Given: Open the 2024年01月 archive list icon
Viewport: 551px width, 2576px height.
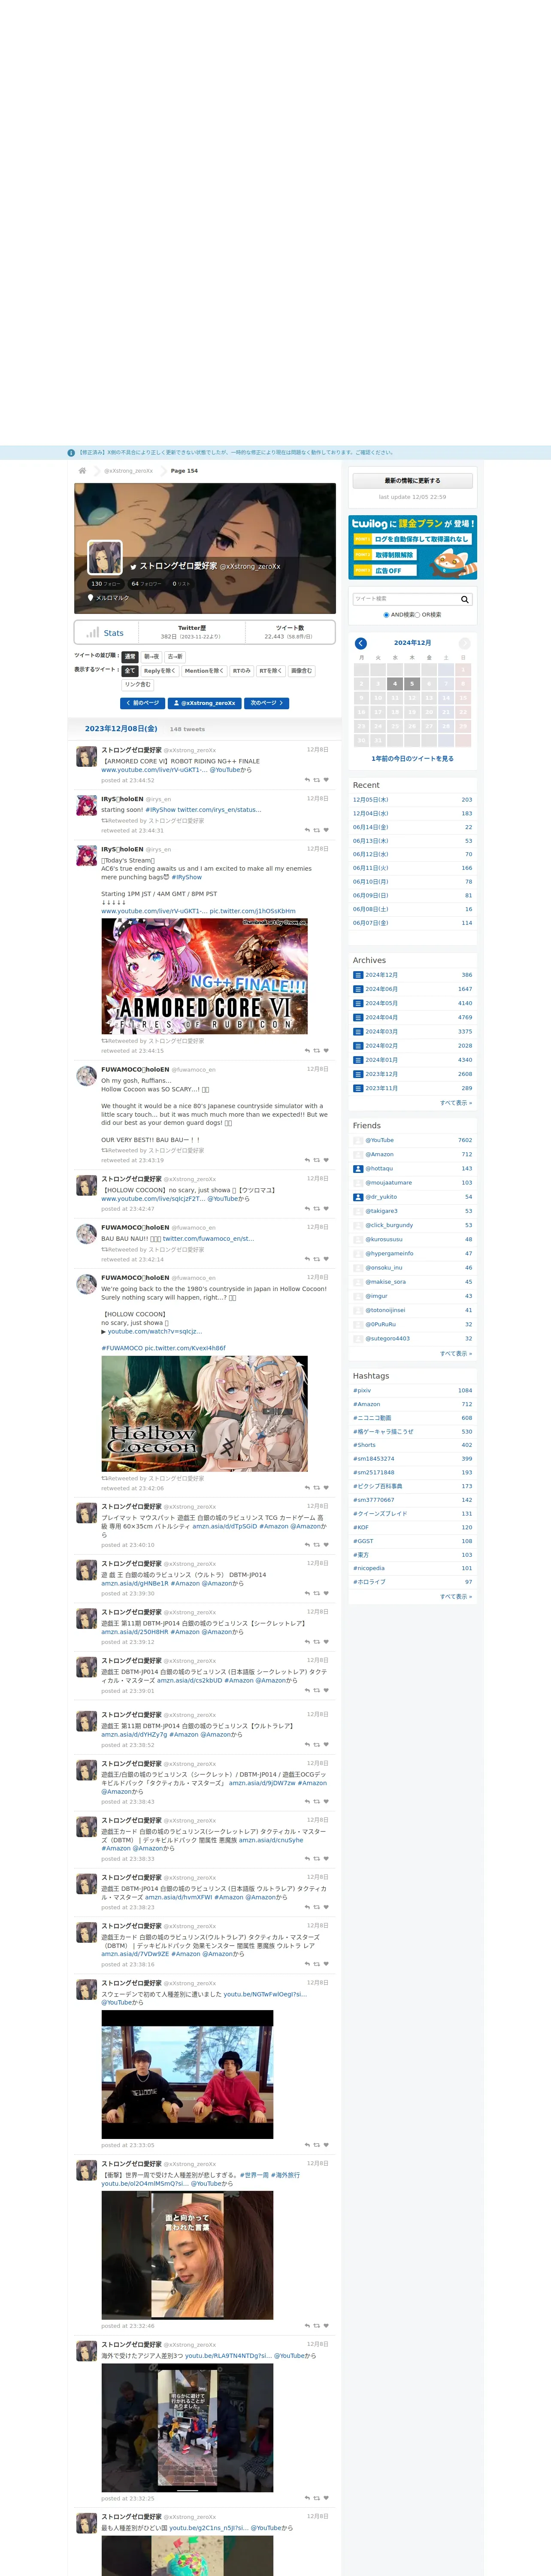Looking at the screenshot, I should [x=358, y=1060].
